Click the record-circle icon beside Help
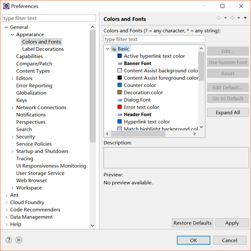 (x=19, y=240)
